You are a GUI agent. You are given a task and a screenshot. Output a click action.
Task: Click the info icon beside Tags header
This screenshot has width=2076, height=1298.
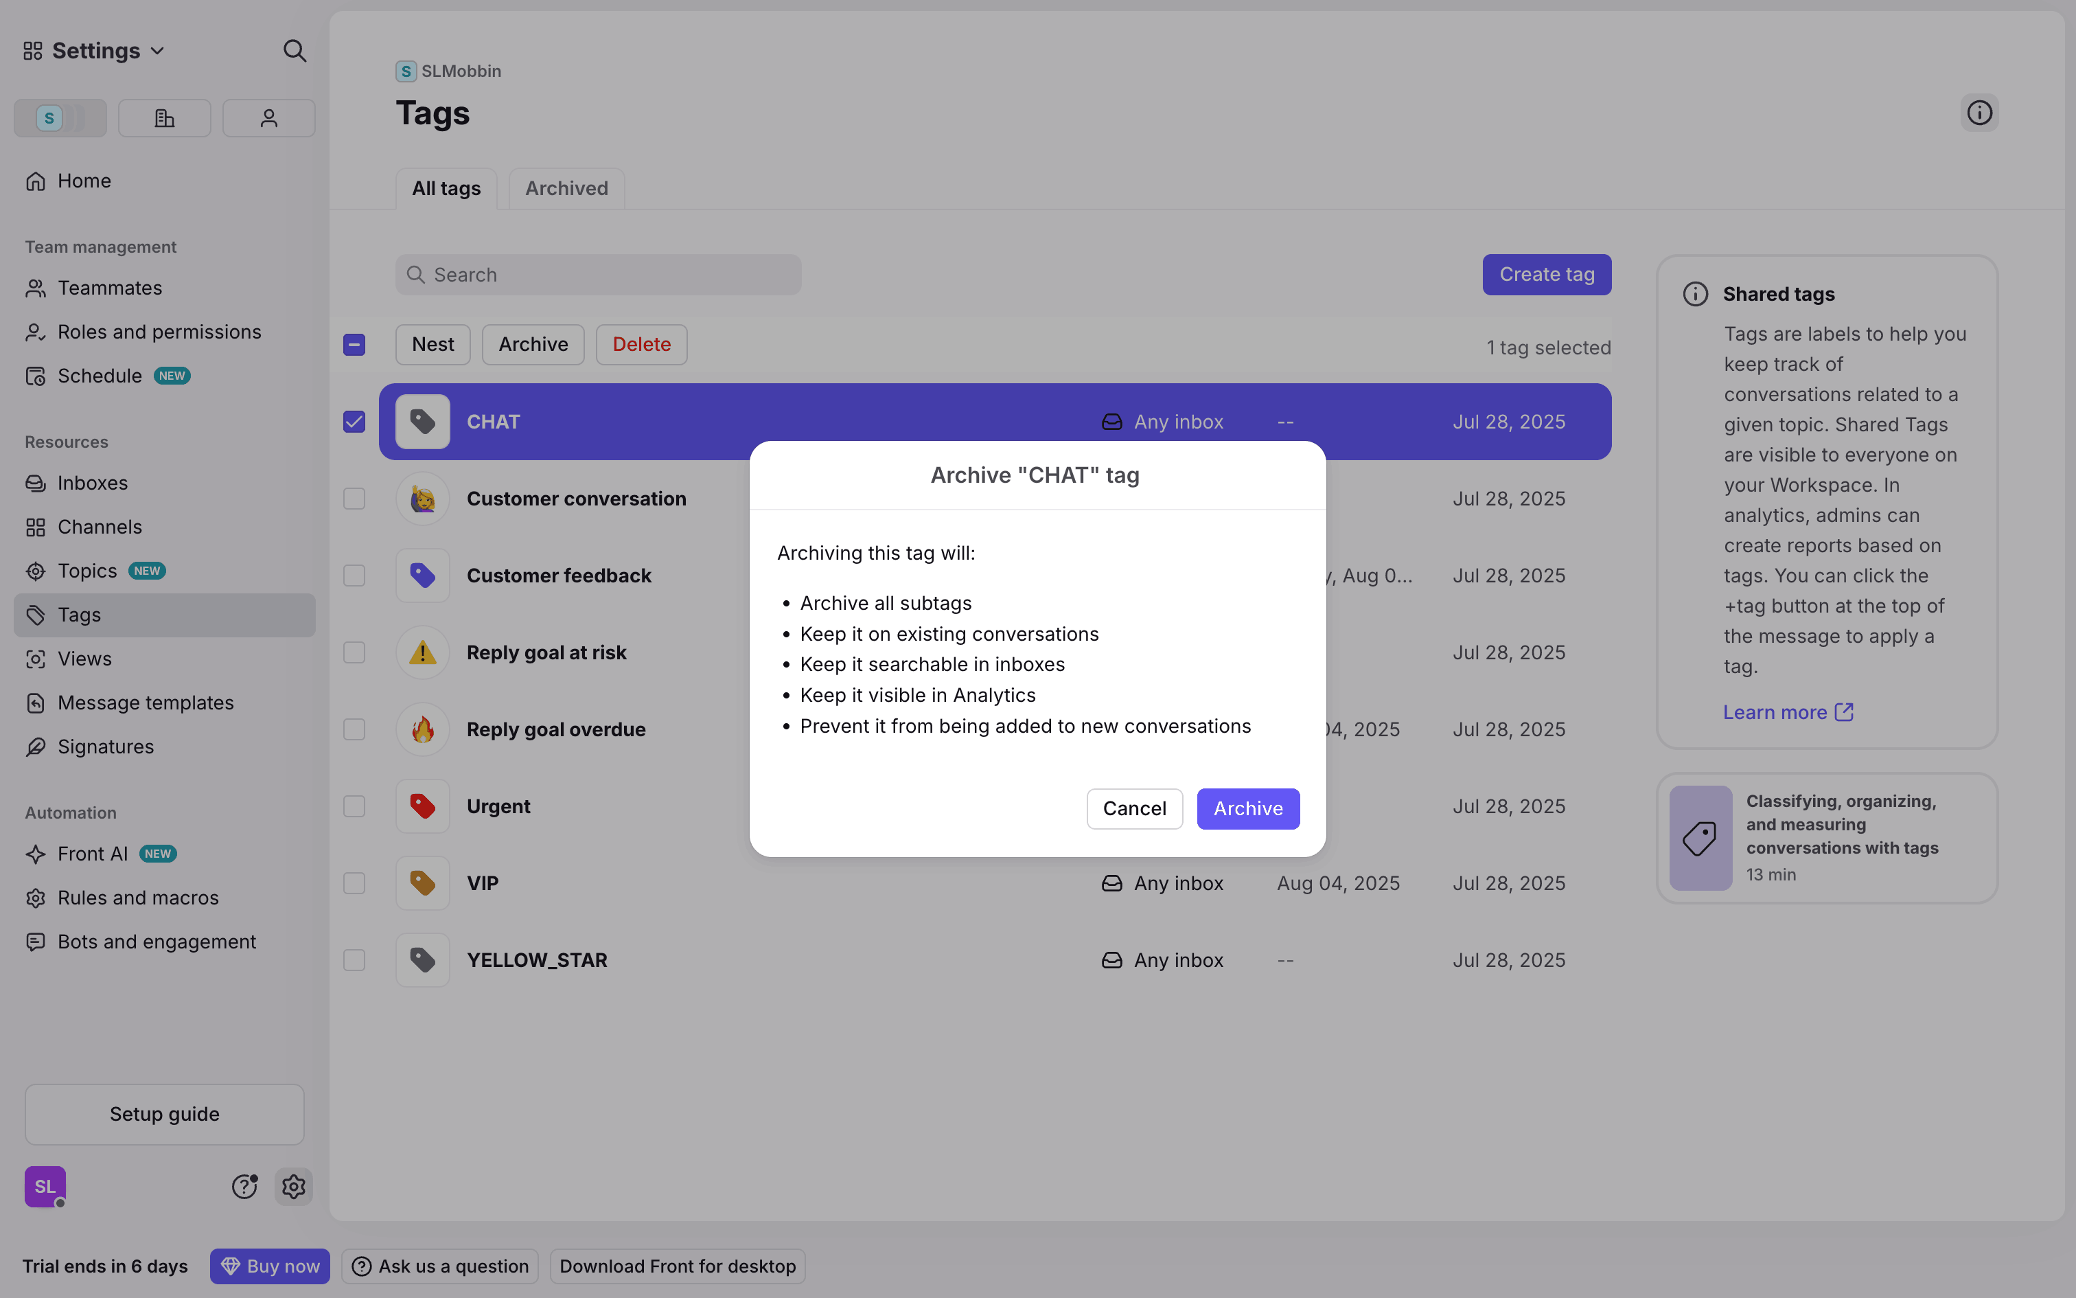1979,113
